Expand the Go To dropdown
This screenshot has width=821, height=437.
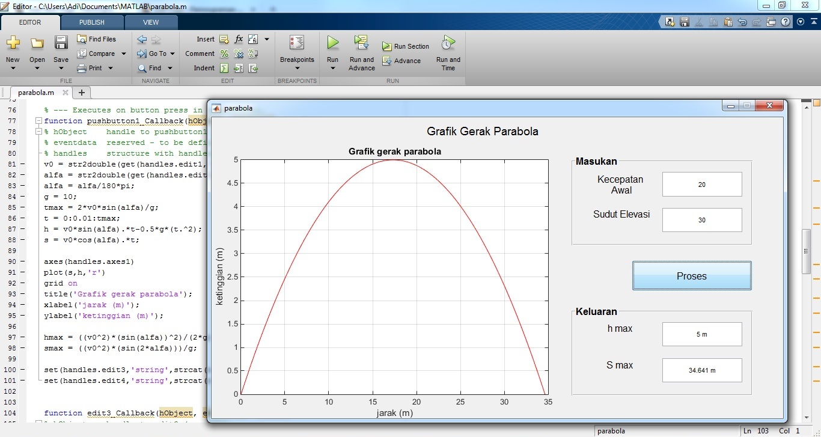[172, 53]
